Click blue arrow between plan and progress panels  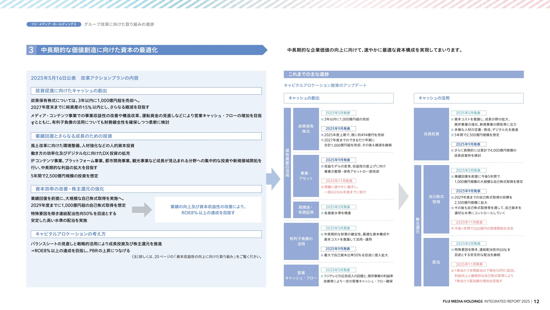(x=273, y=179)
